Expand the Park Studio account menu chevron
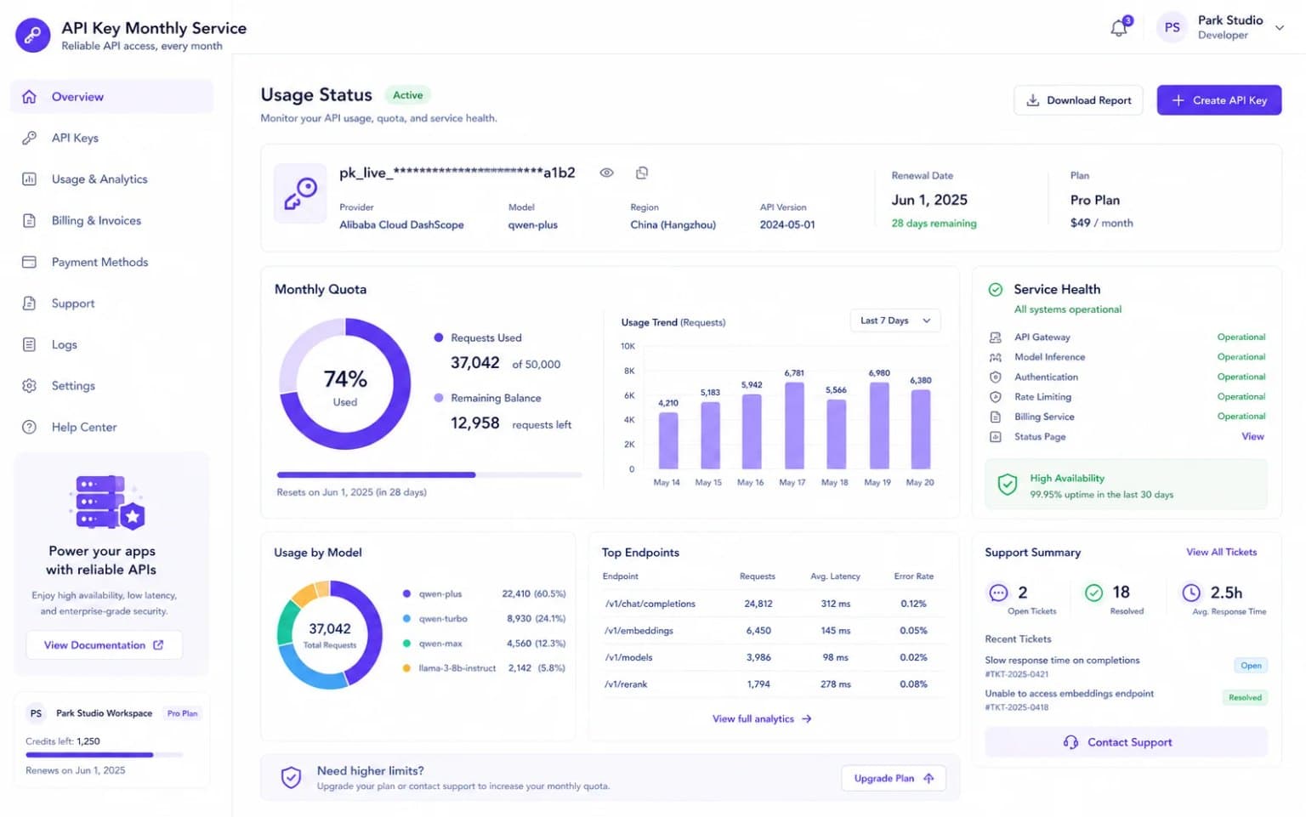Screen dimensions: 1306x817 [x=1279, y=28]
